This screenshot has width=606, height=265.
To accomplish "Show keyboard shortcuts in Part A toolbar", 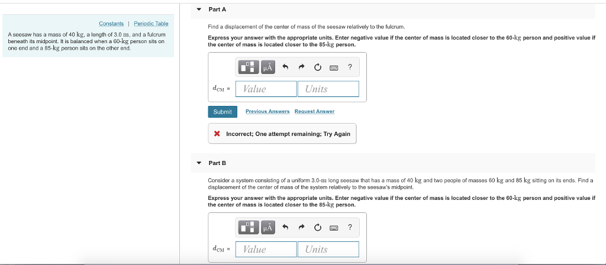I will 334,67.
